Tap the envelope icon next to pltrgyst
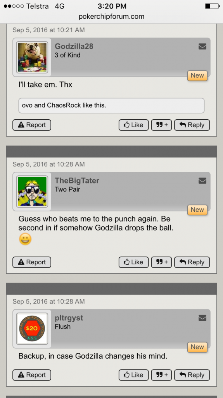The image size is (223, 398). click(202, 318)
